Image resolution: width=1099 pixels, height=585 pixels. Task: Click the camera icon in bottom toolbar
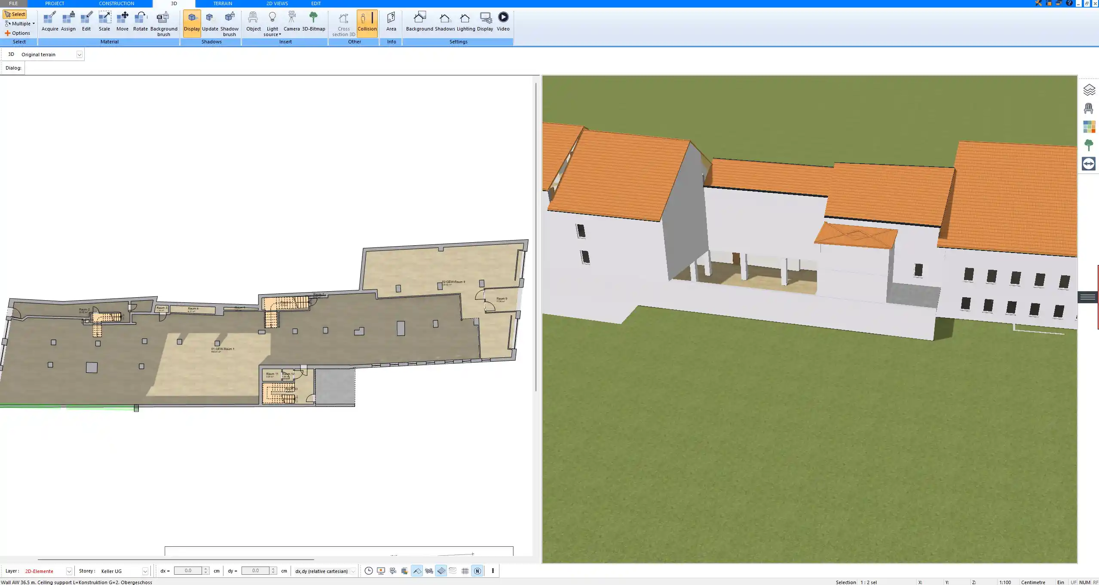pos(393,571)
